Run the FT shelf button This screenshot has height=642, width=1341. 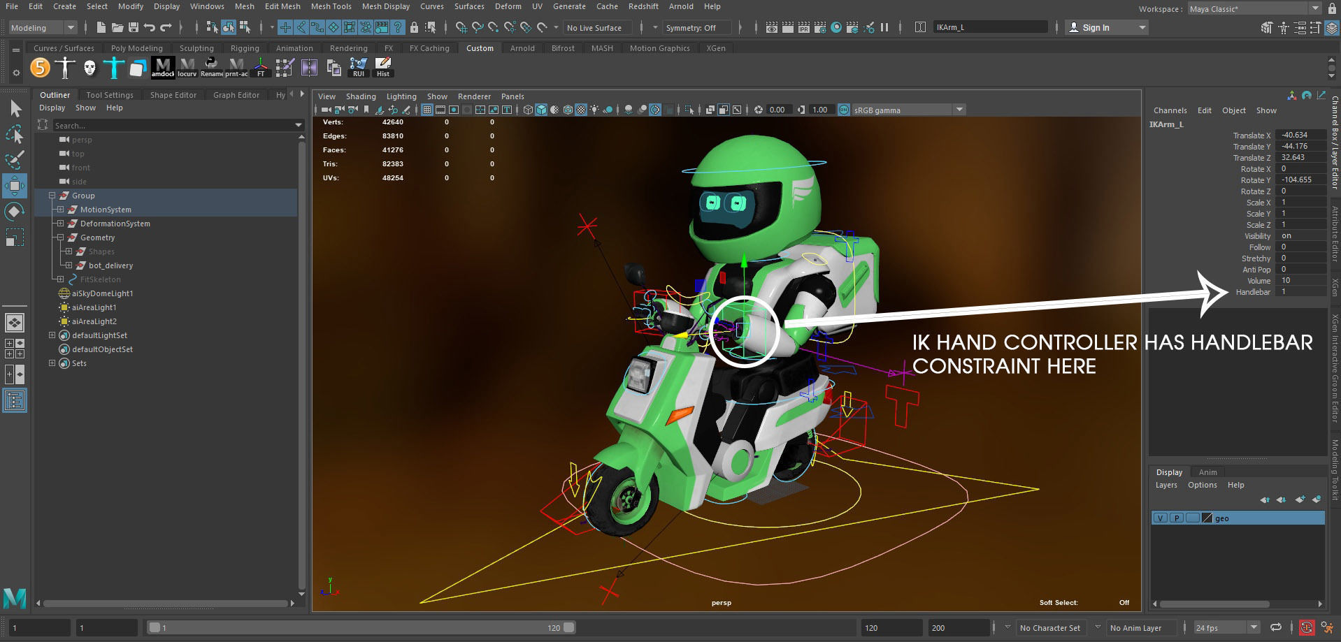pyautogui.click(x=261, y=67)
